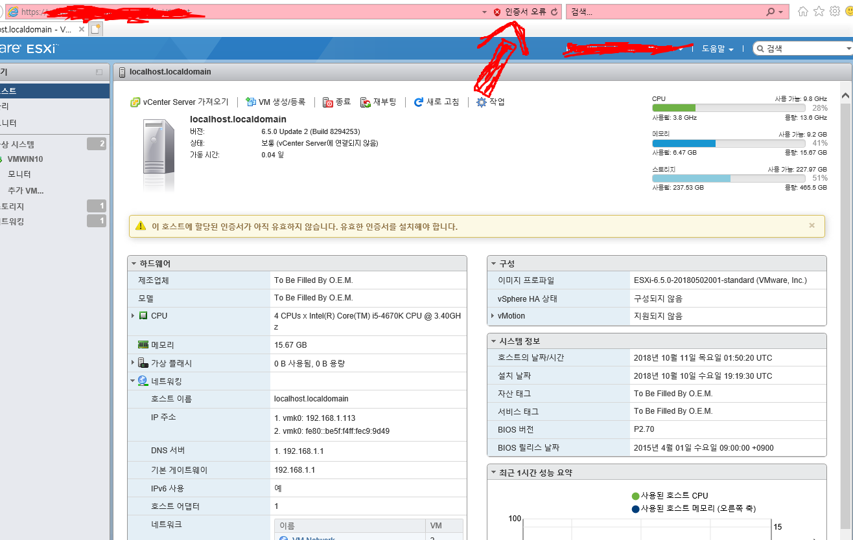The image size is (853, 540).
Task: Click the 메모리 usage bar
Action: 729,143
